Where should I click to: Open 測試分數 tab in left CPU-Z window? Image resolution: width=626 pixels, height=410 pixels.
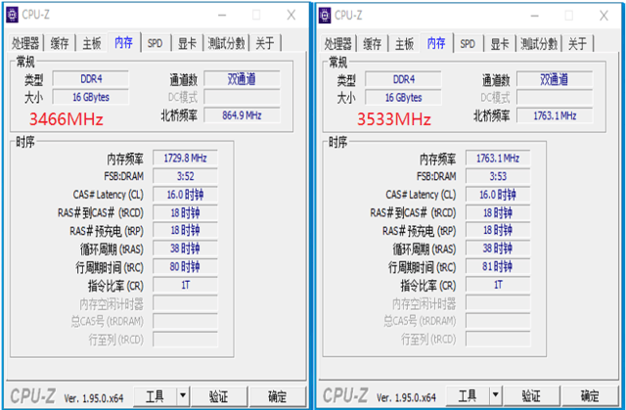226,43
